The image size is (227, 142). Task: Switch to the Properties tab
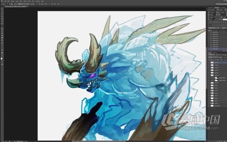pos(216,30)
